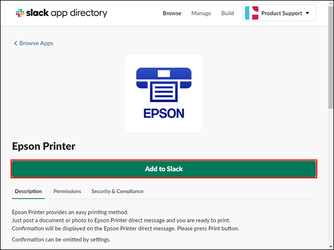Click text 'Confirmation can be omitted by settings.'

pos(61,239)
